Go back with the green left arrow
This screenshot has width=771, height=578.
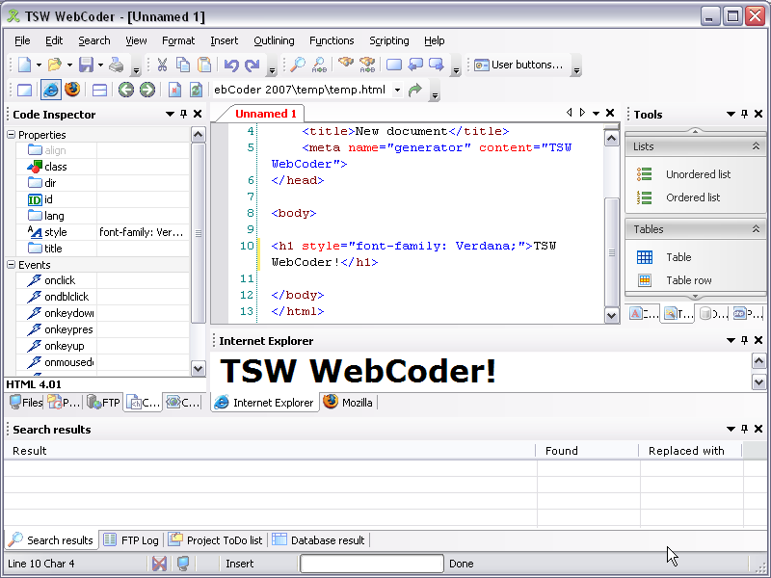coord(126,90)
